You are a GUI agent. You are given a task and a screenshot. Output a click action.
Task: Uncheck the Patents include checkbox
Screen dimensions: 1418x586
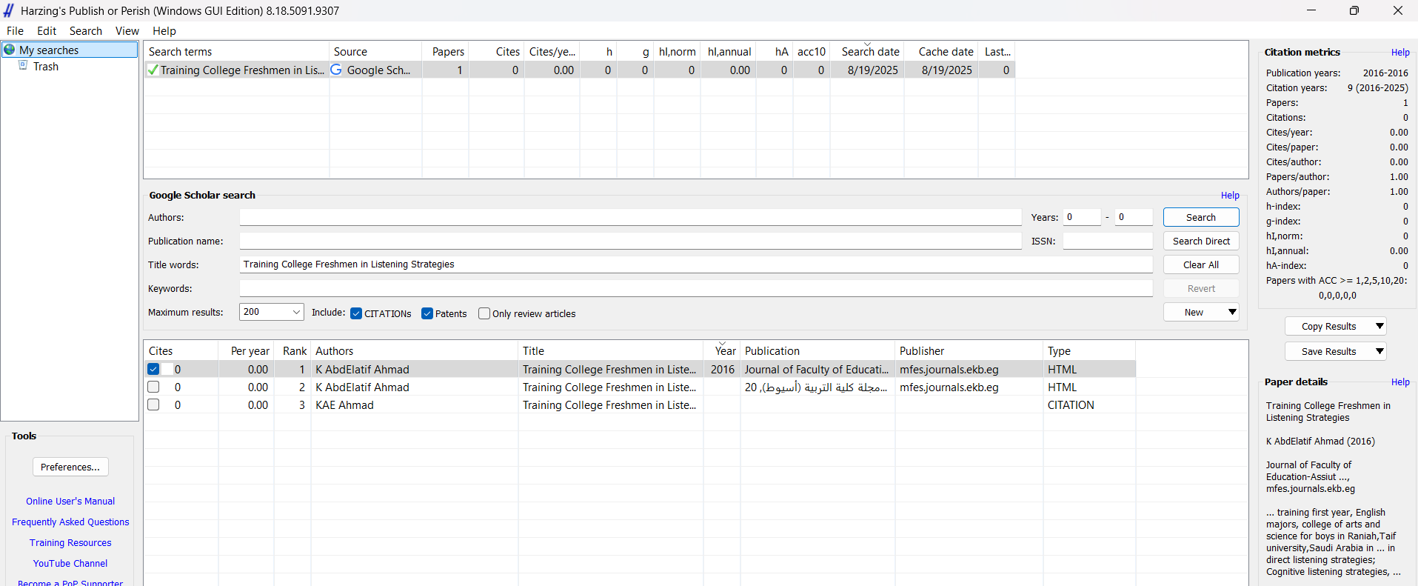427,313
